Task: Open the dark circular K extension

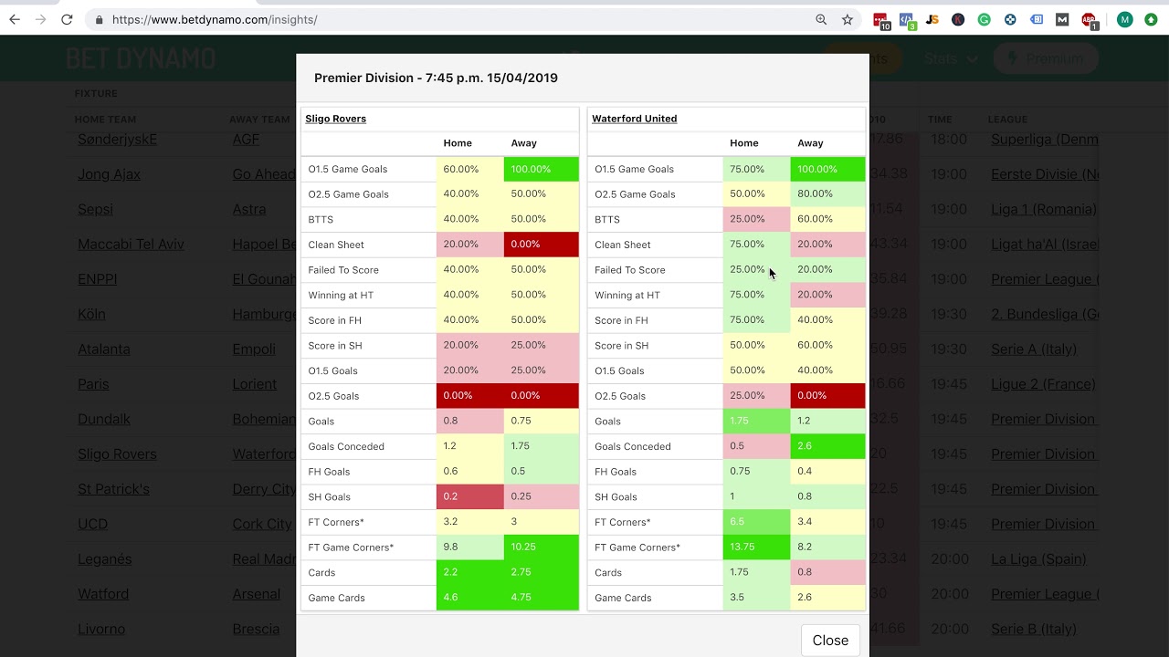Action: [958, 19]
